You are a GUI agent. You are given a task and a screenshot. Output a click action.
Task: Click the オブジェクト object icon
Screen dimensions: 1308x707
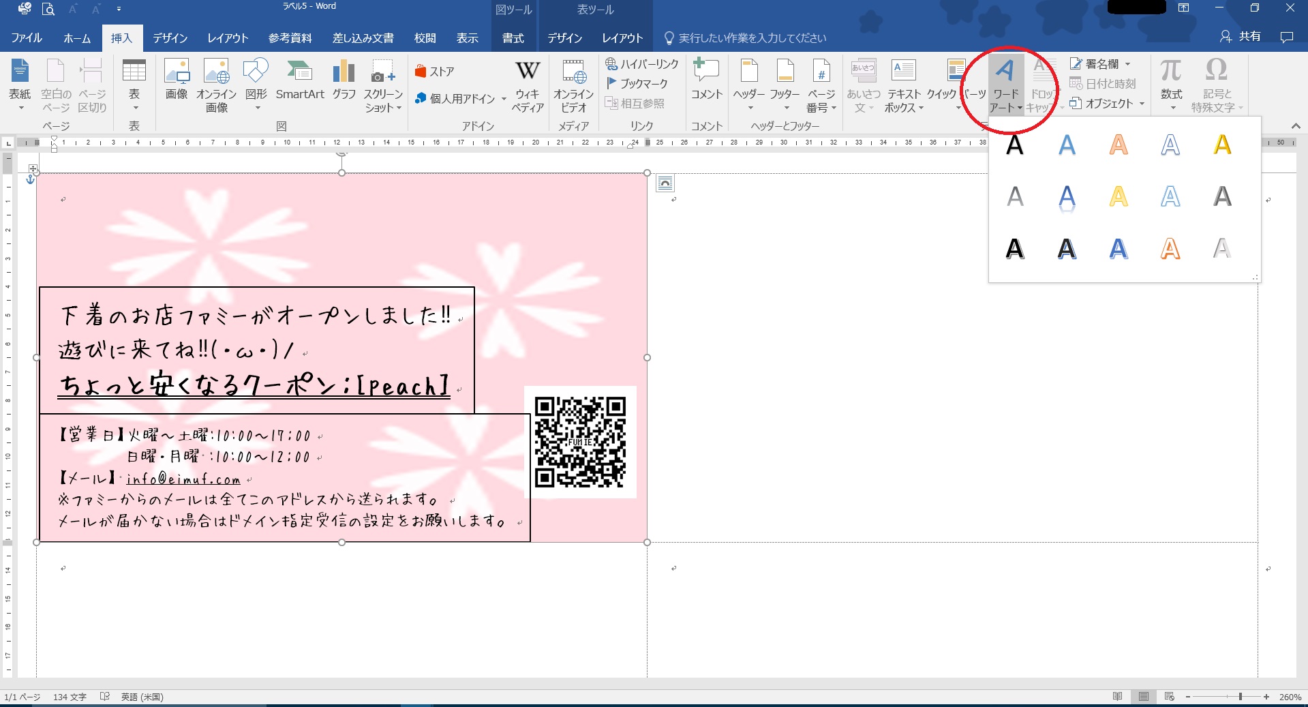pos(1076,104)
